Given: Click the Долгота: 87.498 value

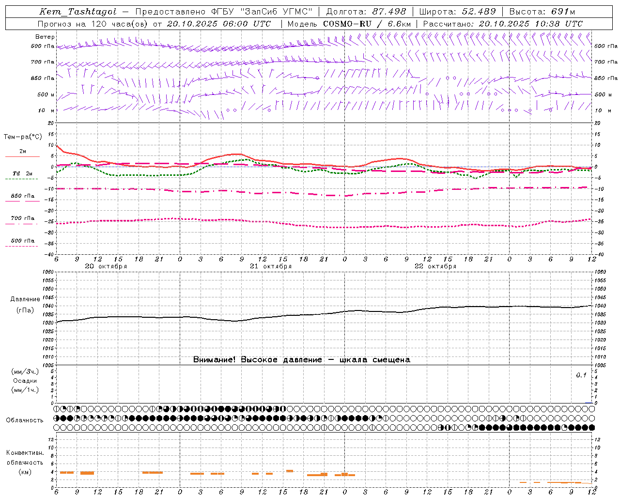Looking at the screenshot, I should point(366,12).
